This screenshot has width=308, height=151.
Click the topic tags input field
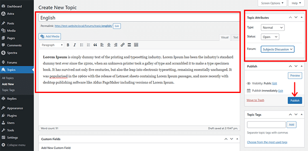[266, 125]
